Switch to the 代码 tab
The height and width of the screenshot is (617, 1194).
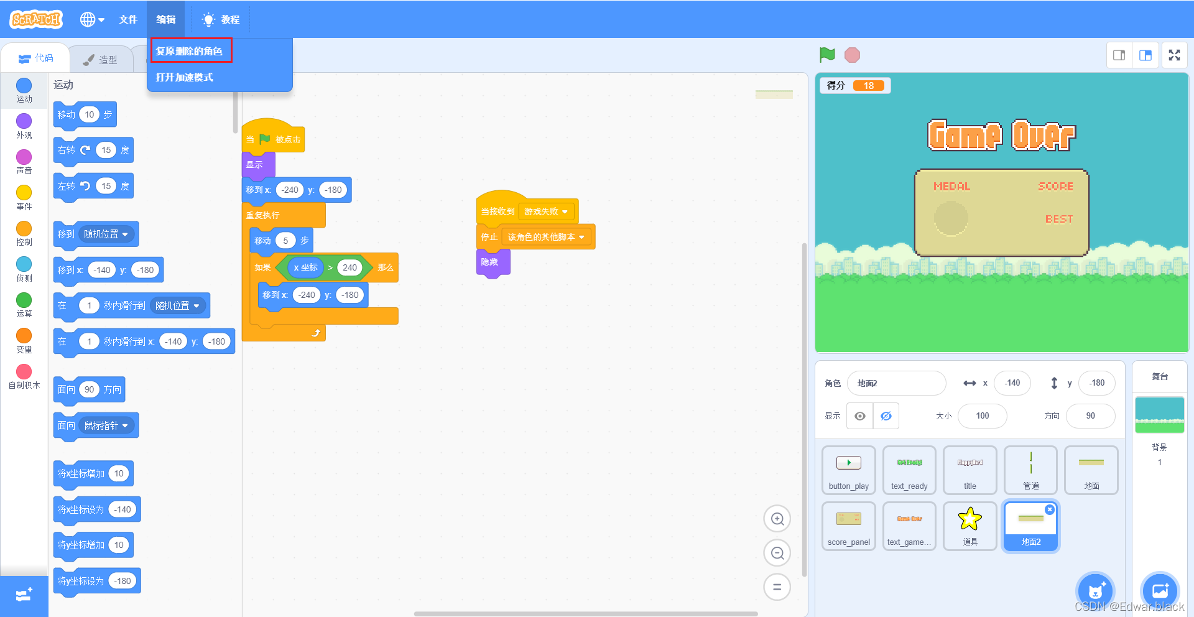[x=35, y=58]
